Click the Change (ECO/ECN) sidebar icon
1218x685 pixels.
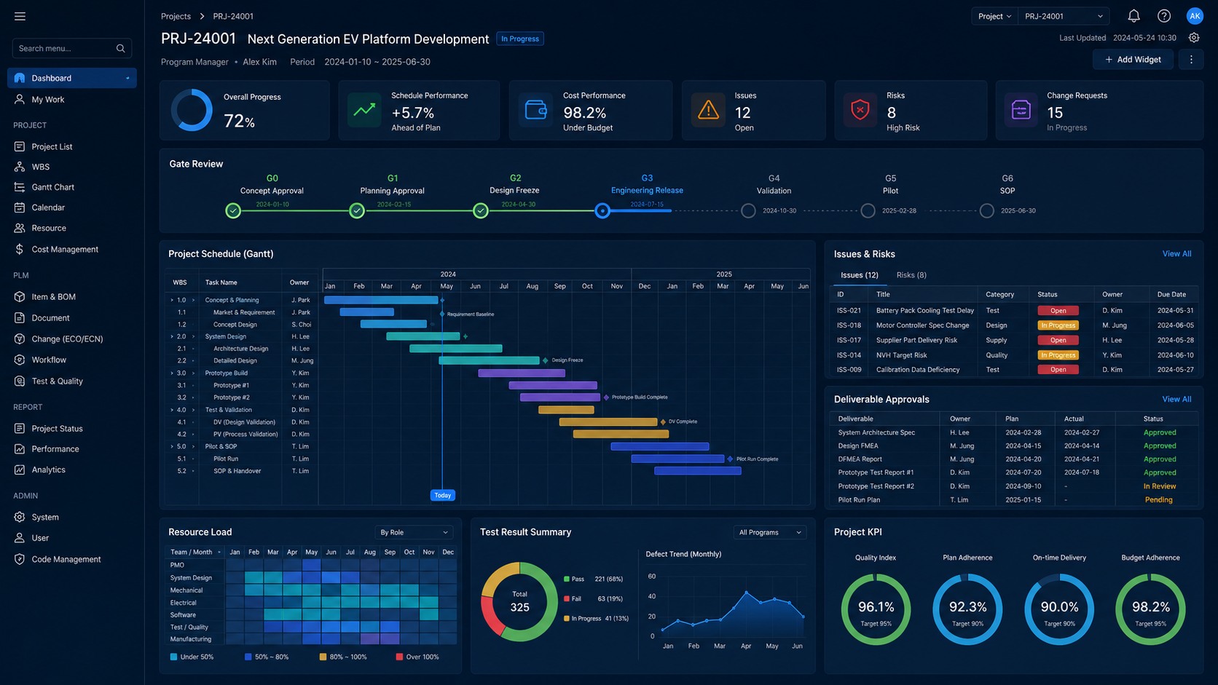20,339
